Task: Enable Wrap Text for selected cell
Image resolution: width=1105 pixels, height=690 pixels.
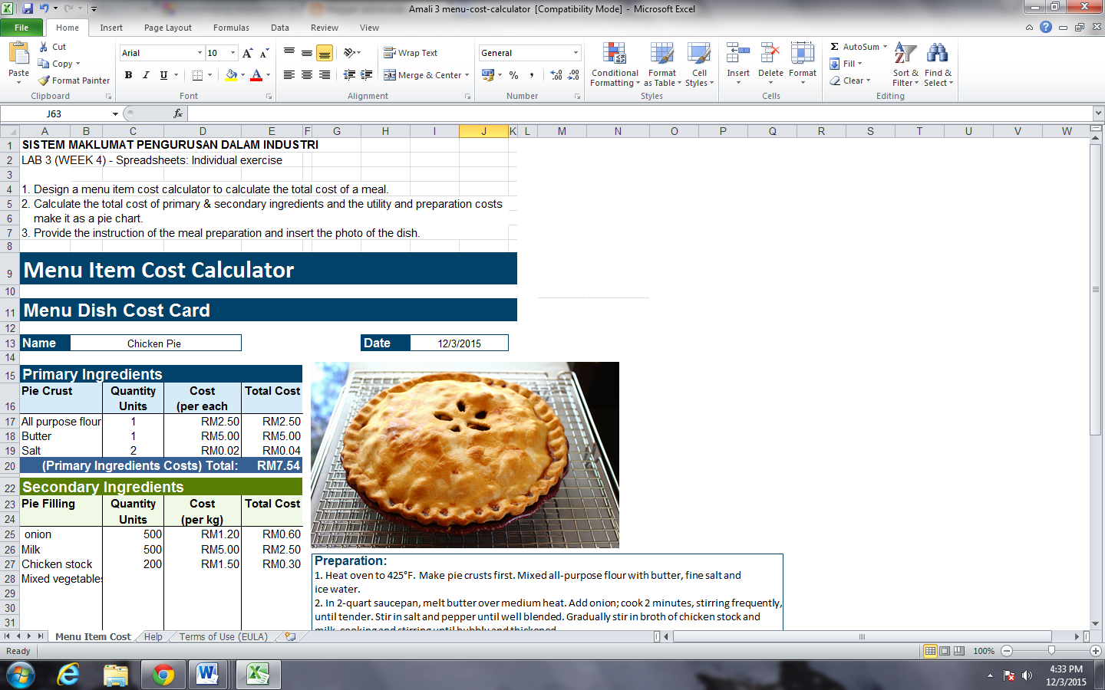Action: [x=411, y=52]
